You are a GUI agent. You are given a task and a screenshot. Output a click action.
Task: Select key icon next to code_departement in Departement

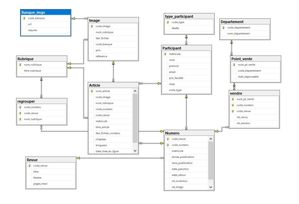coord(223,28)
